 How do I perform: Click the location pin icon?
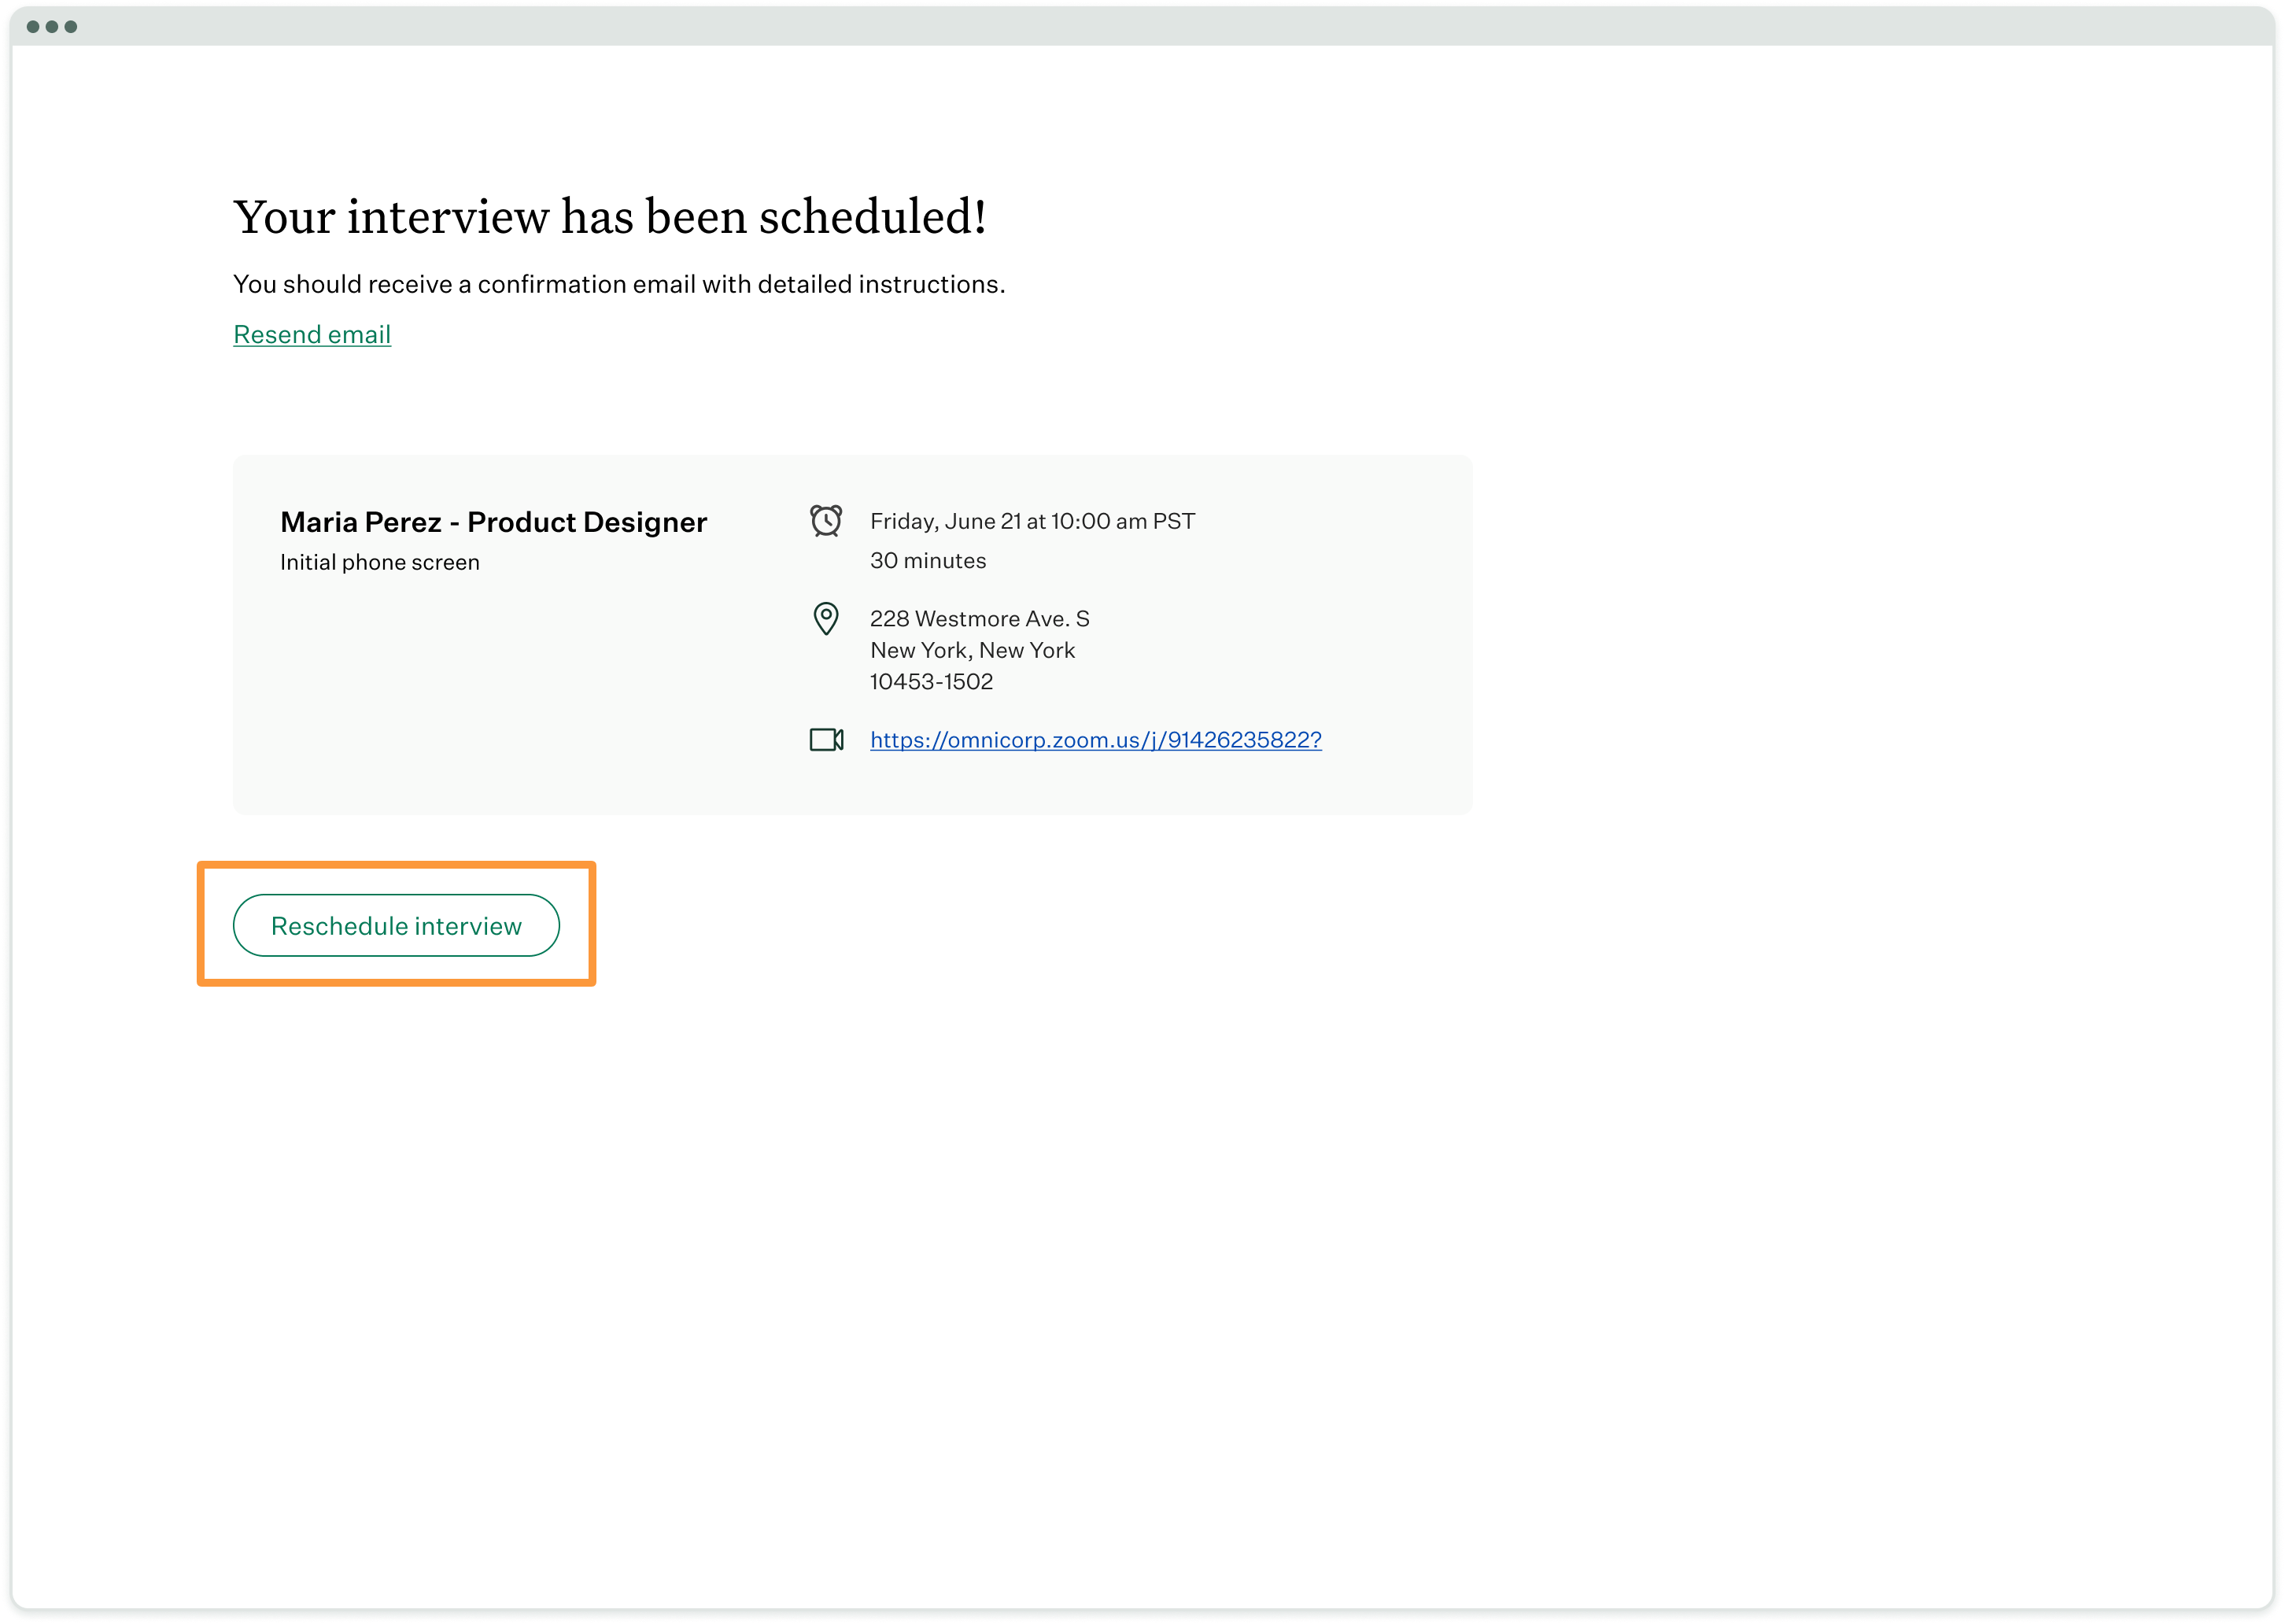tap(826, 619)
